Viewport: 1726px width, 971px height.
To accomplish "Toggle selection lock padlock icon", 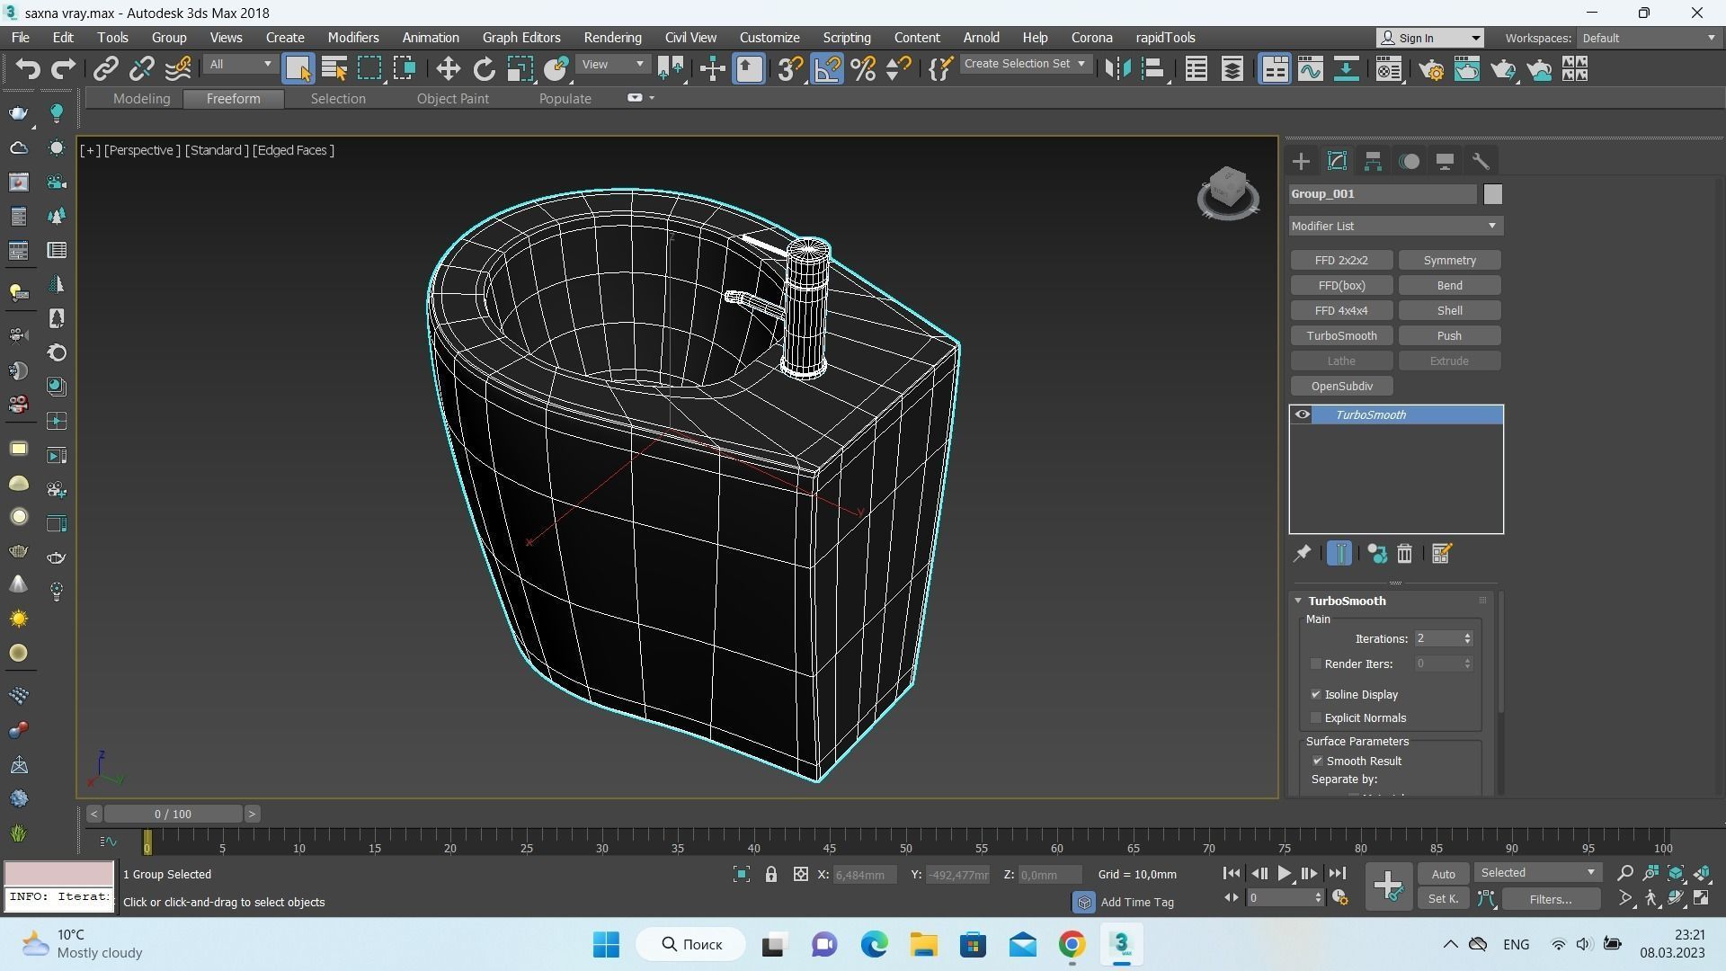I will coord(770,875).
